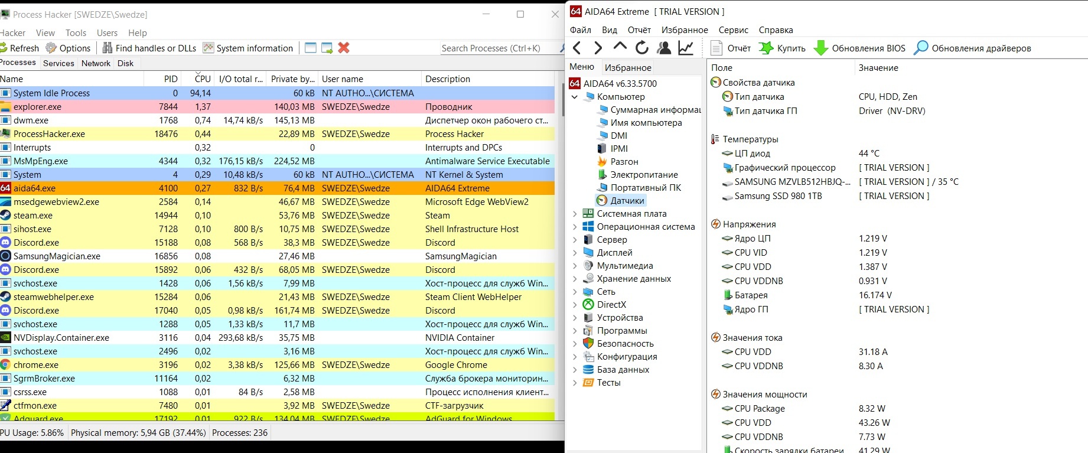1088x453 pixels.
Task: Click the Поле column header in AIDA64
Action: (781, 68)
